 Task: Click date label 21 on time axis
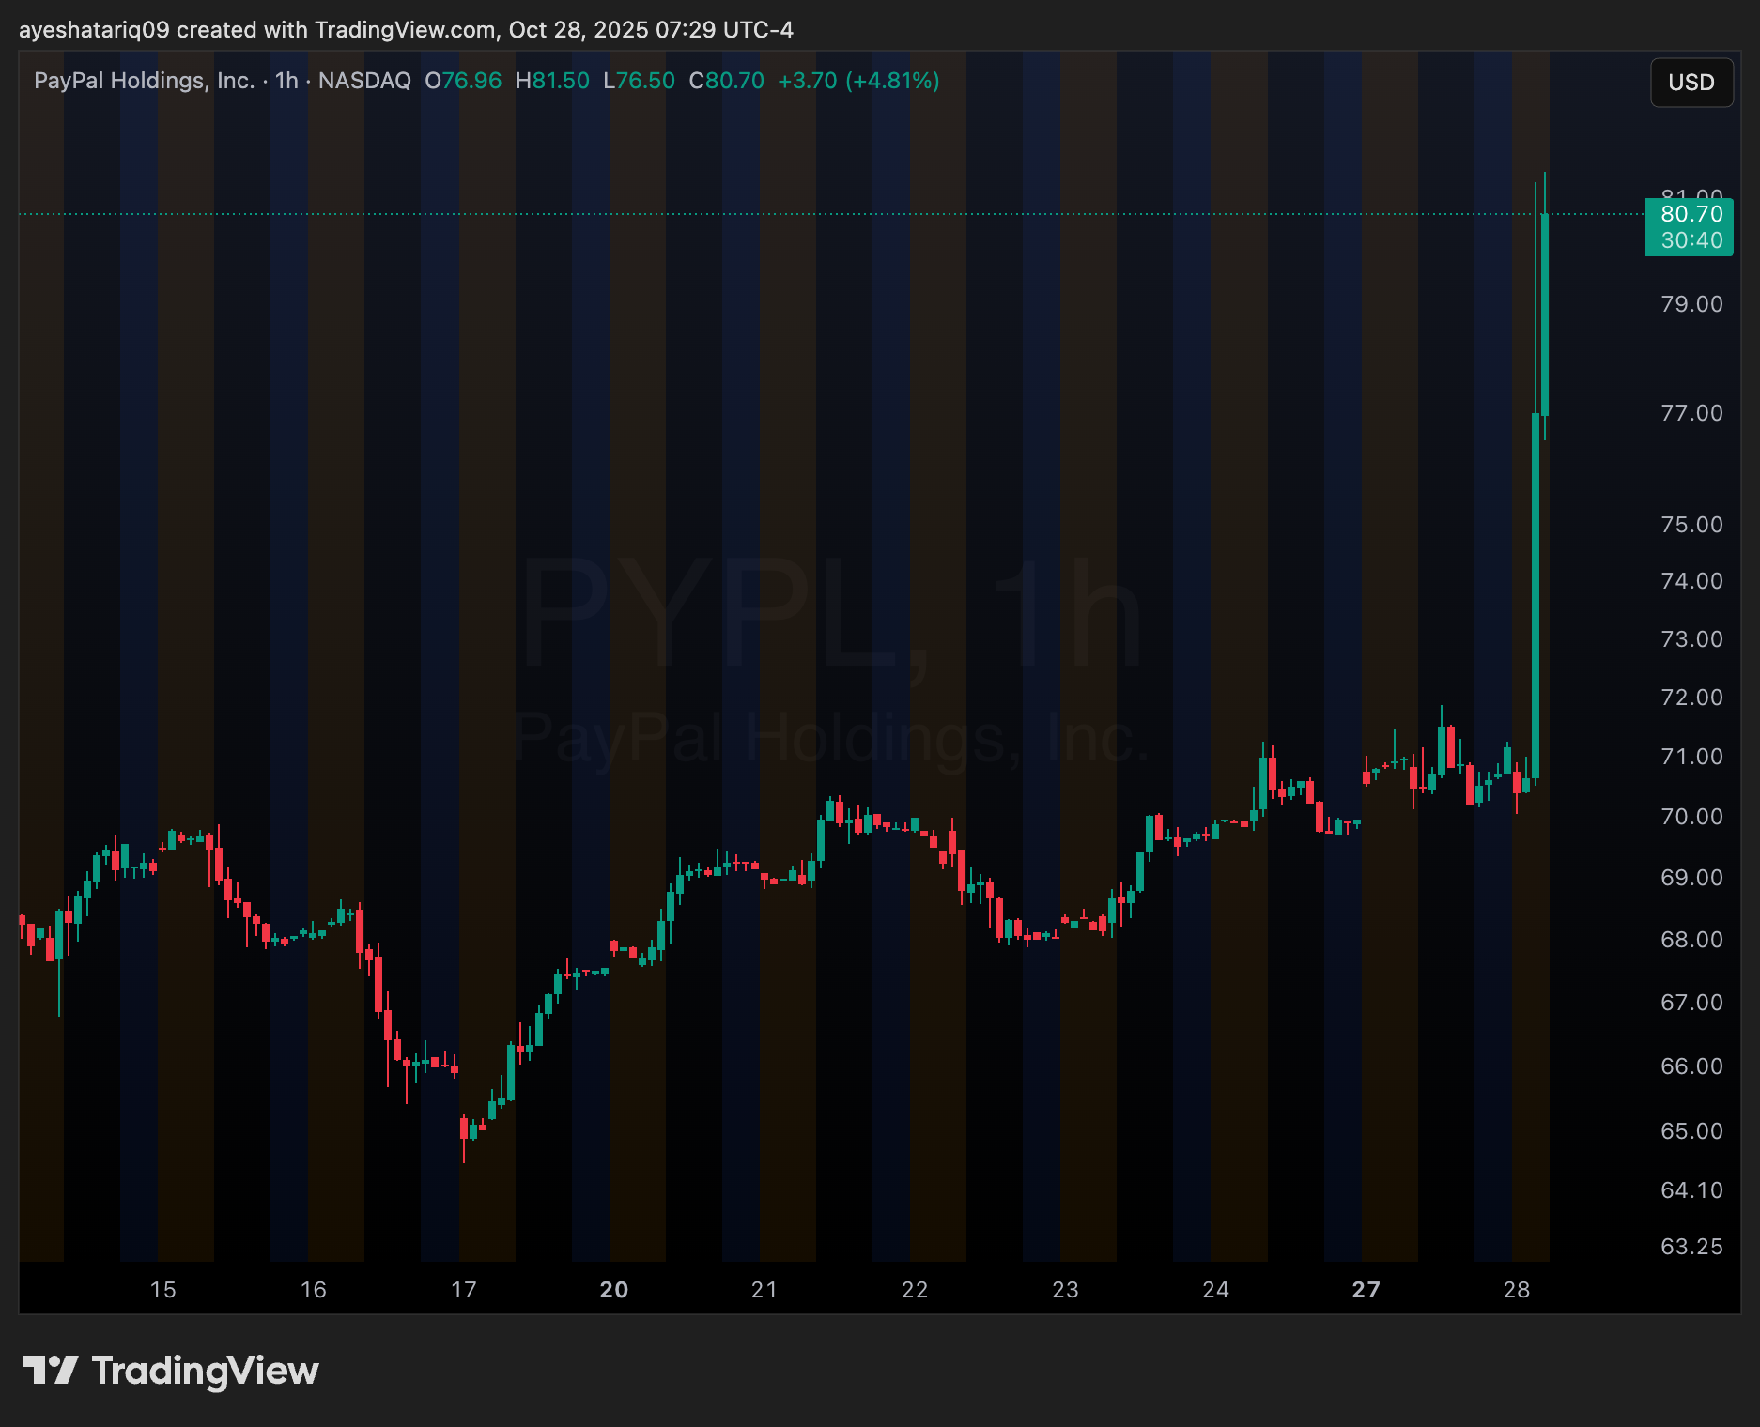[x=764, y=1290]
